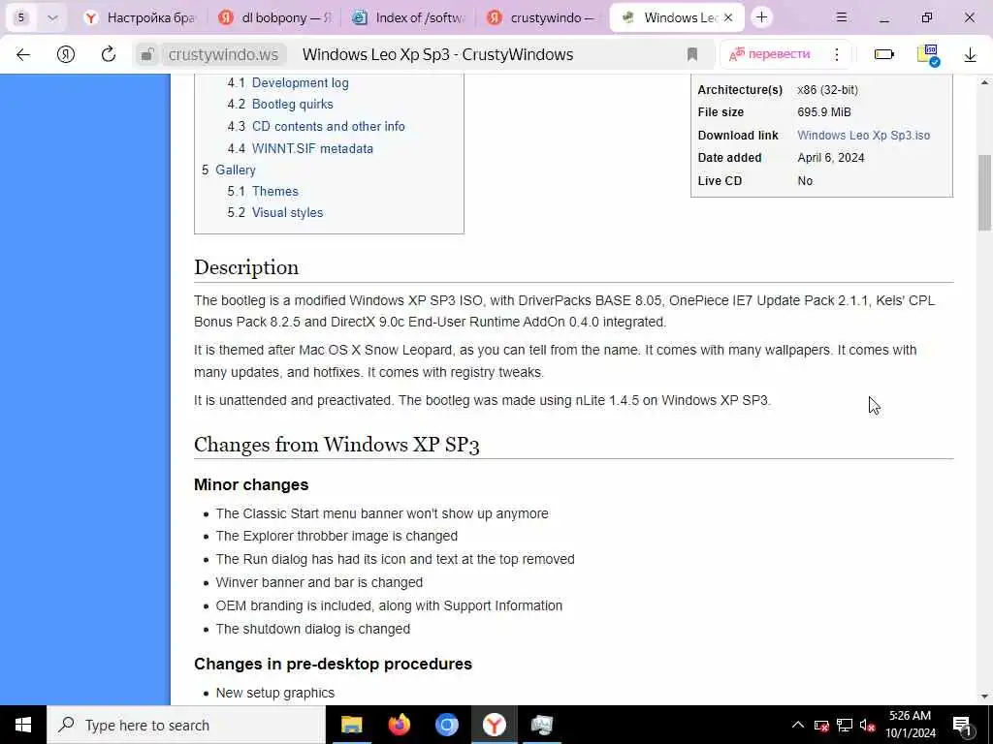Click the April 6, 2024 date value
Image resolution: width=993 pixels, height=744 pixels.
pos(831,158)
